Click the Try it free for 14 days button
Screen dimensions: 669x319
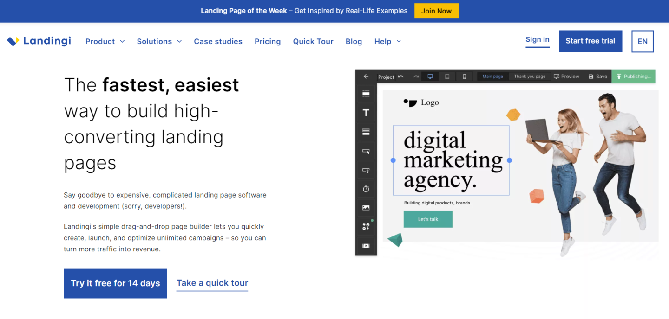pos(115,283)
